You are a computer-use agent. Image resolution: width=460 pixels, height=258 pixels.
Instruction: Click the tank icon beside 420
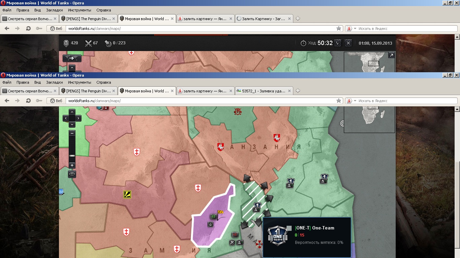point(66,43)
